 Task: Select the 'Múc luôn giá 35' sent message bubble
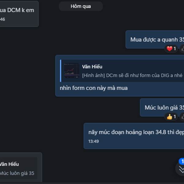point(162,108)
